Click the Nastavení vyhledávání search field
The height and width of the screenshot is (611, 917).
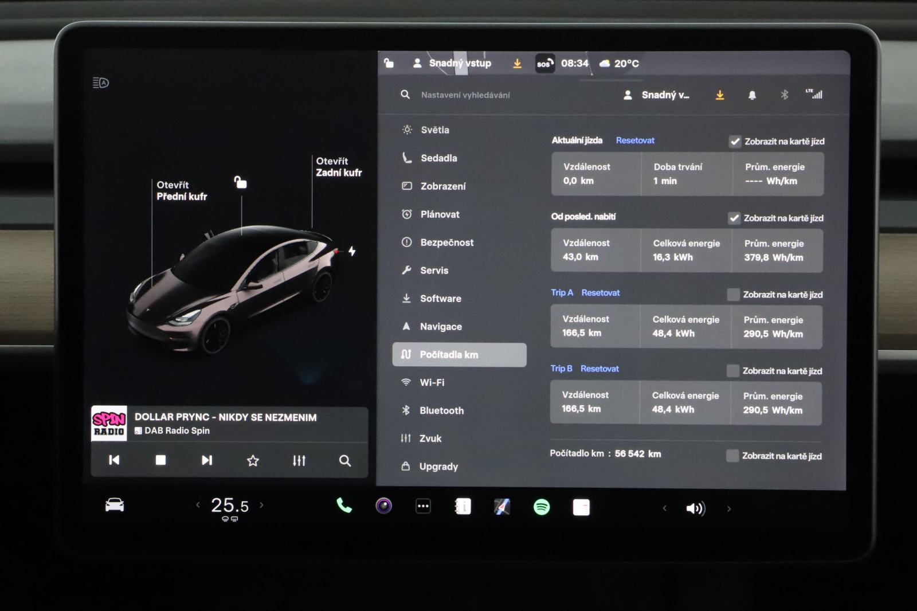coord(465,95)
